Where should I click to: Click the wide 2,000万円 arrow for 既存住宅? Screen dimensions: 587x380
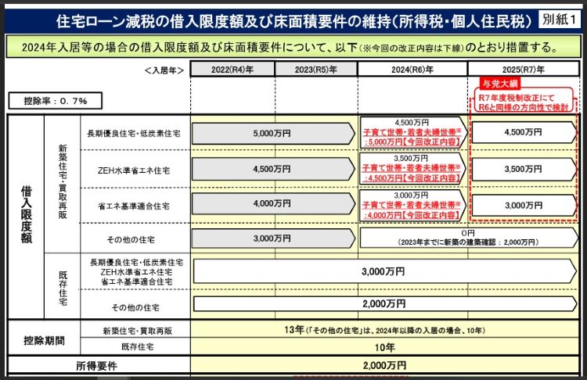coord(385,303)
